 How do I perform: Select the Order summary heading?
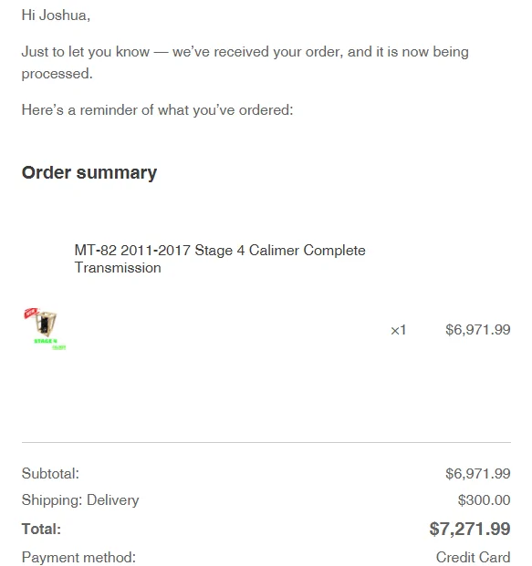89,172
